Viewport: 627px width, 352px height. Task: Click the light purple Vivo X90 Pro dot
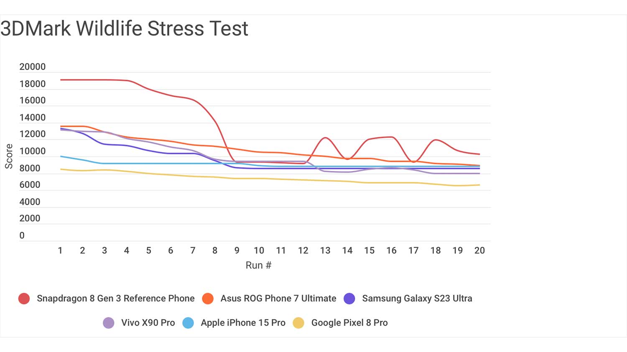coord(109,323)
